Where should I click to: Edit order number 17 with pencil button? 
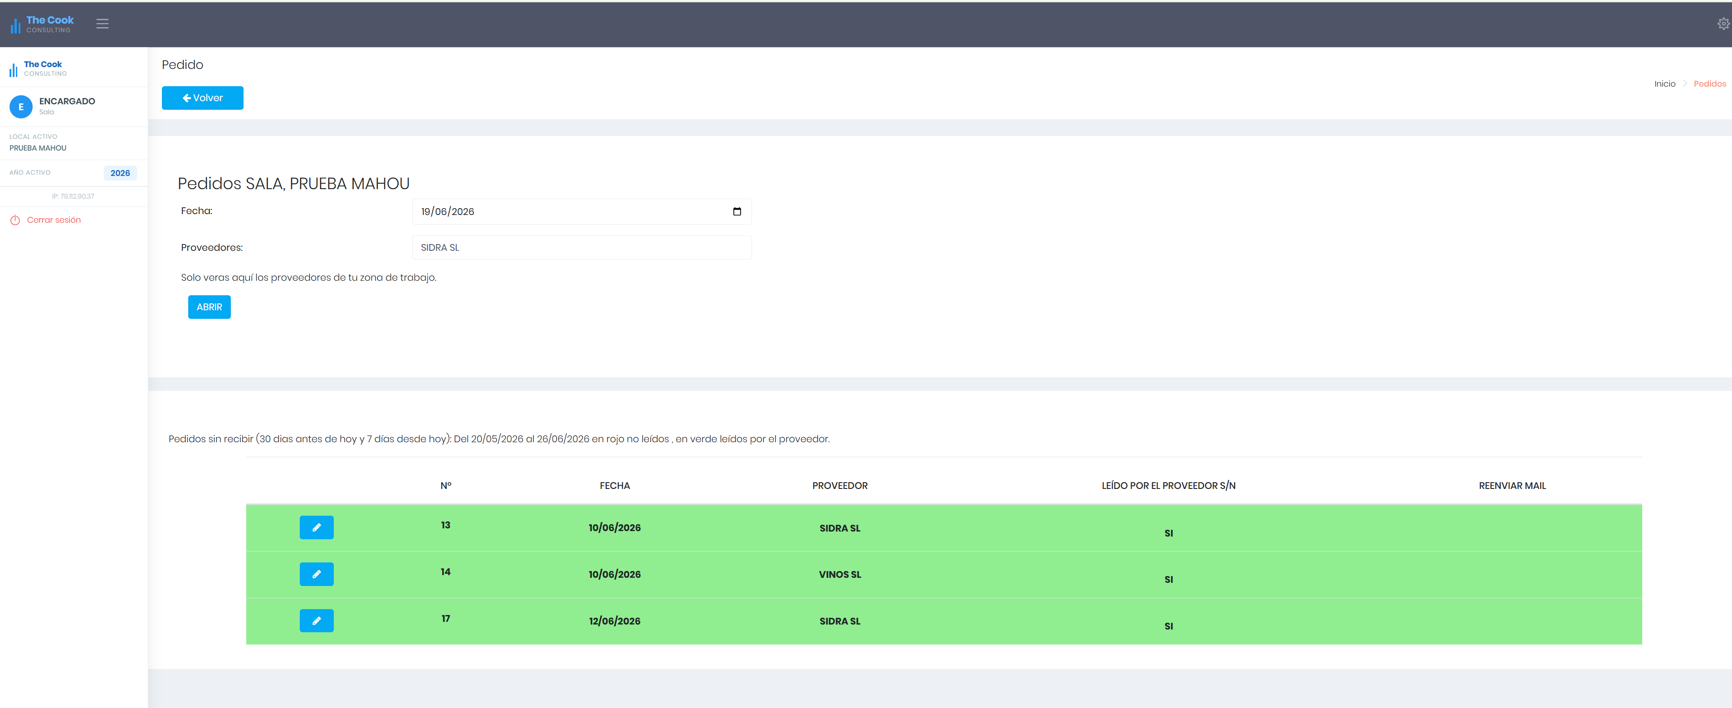pyautogui.click(x=317, y=620)
